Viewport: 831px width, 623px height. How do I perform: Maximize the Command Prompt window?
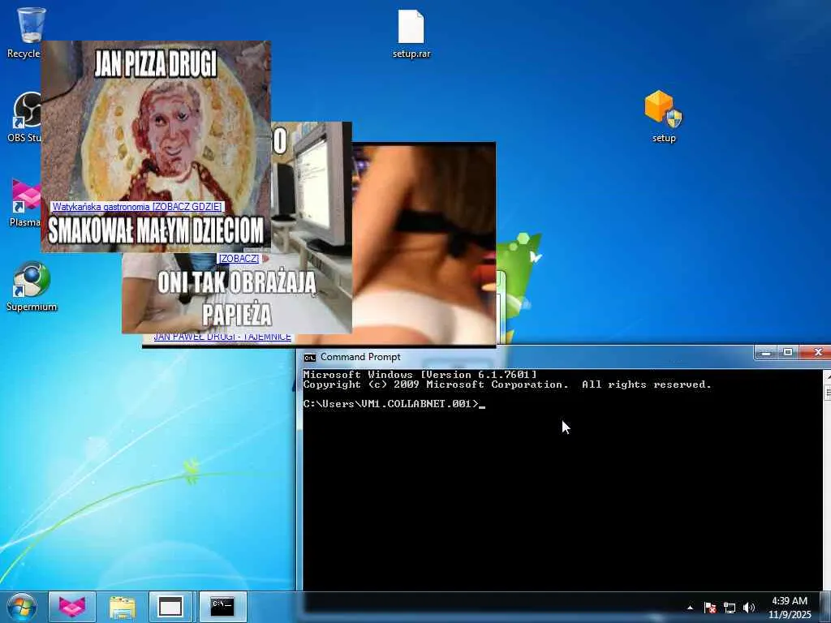click(788, 352)
